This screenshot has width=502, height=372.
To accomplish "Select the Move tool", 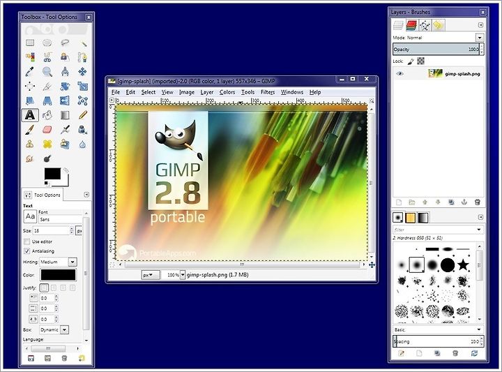I will click(x=82, y=71).
